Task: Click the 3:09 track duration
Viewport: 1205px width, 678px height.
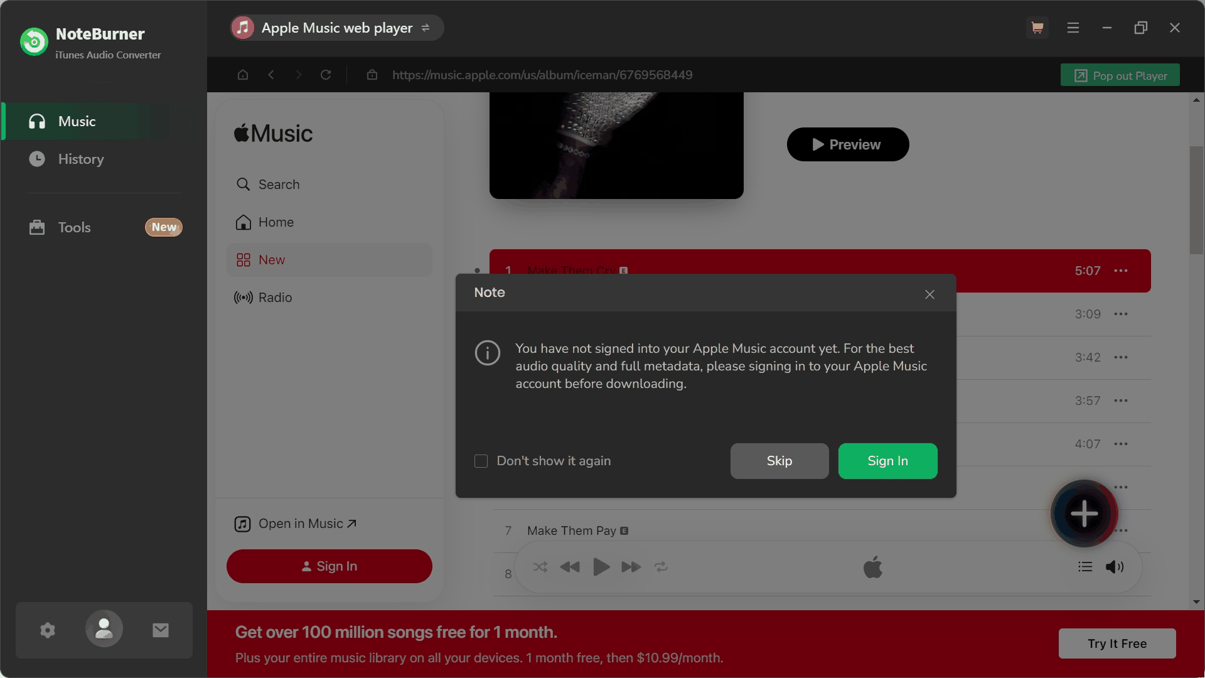Action: pyautogui.click(x=1088, y=314)
